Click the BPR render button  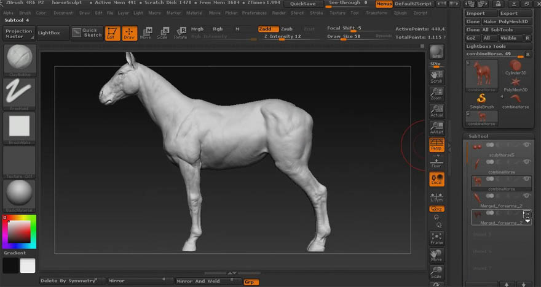(436, 52)
